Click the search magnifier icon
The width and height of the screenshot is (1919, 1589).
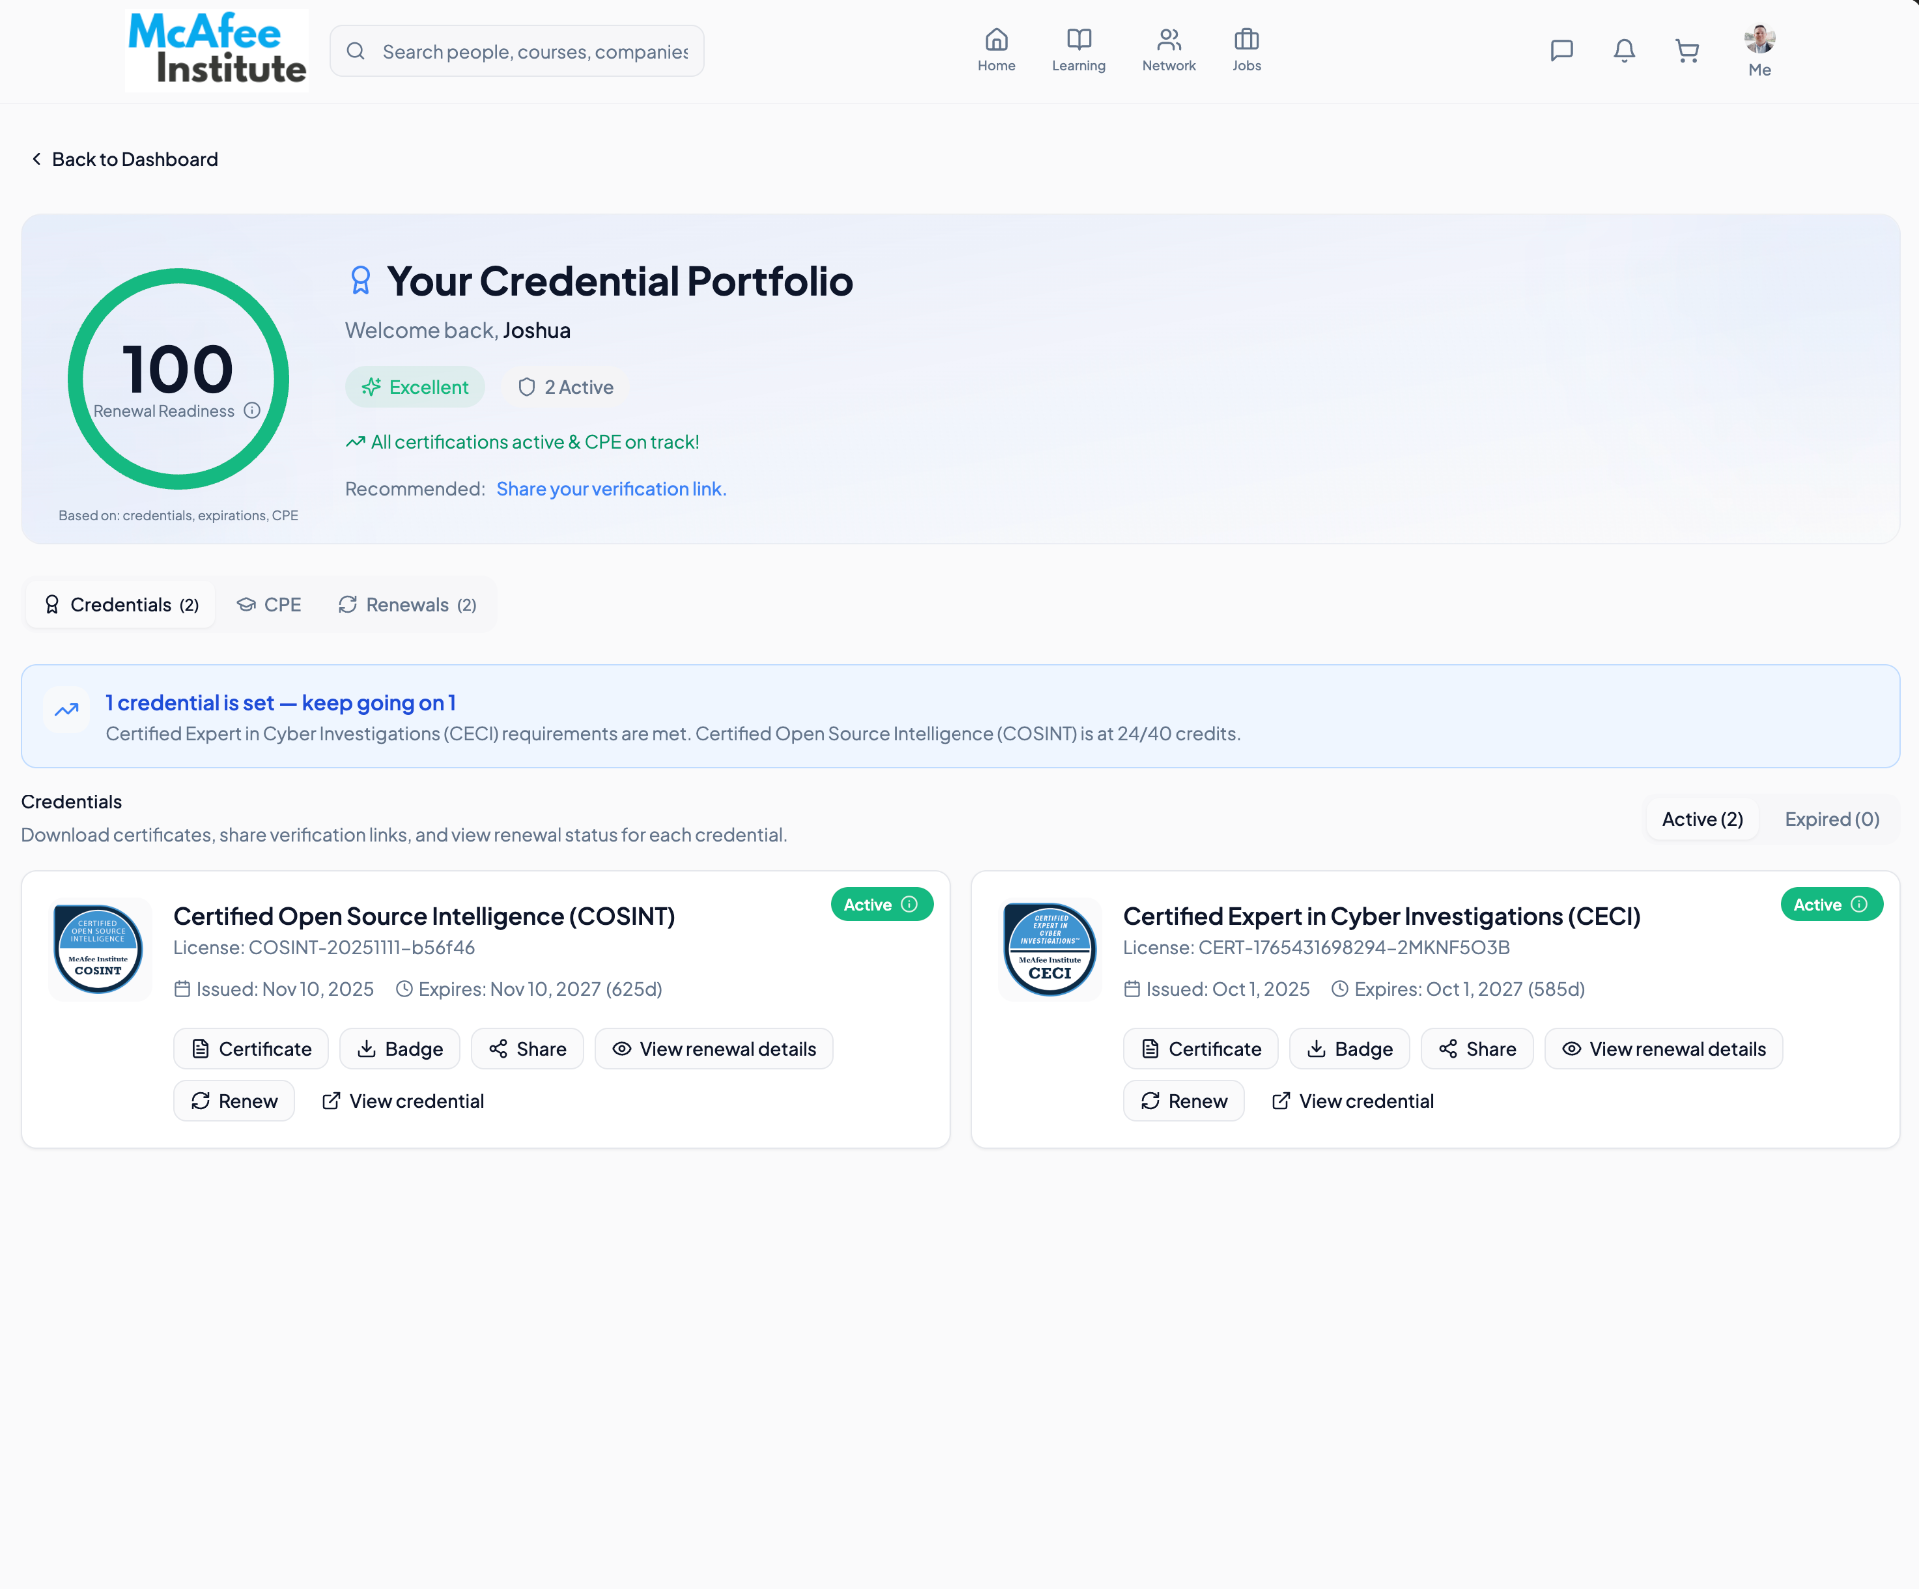point(355,51)
